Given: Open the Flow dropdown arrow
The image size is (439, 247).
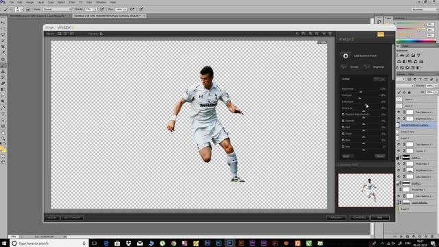Looking at the screenshot, I should [x=125, y=9].
